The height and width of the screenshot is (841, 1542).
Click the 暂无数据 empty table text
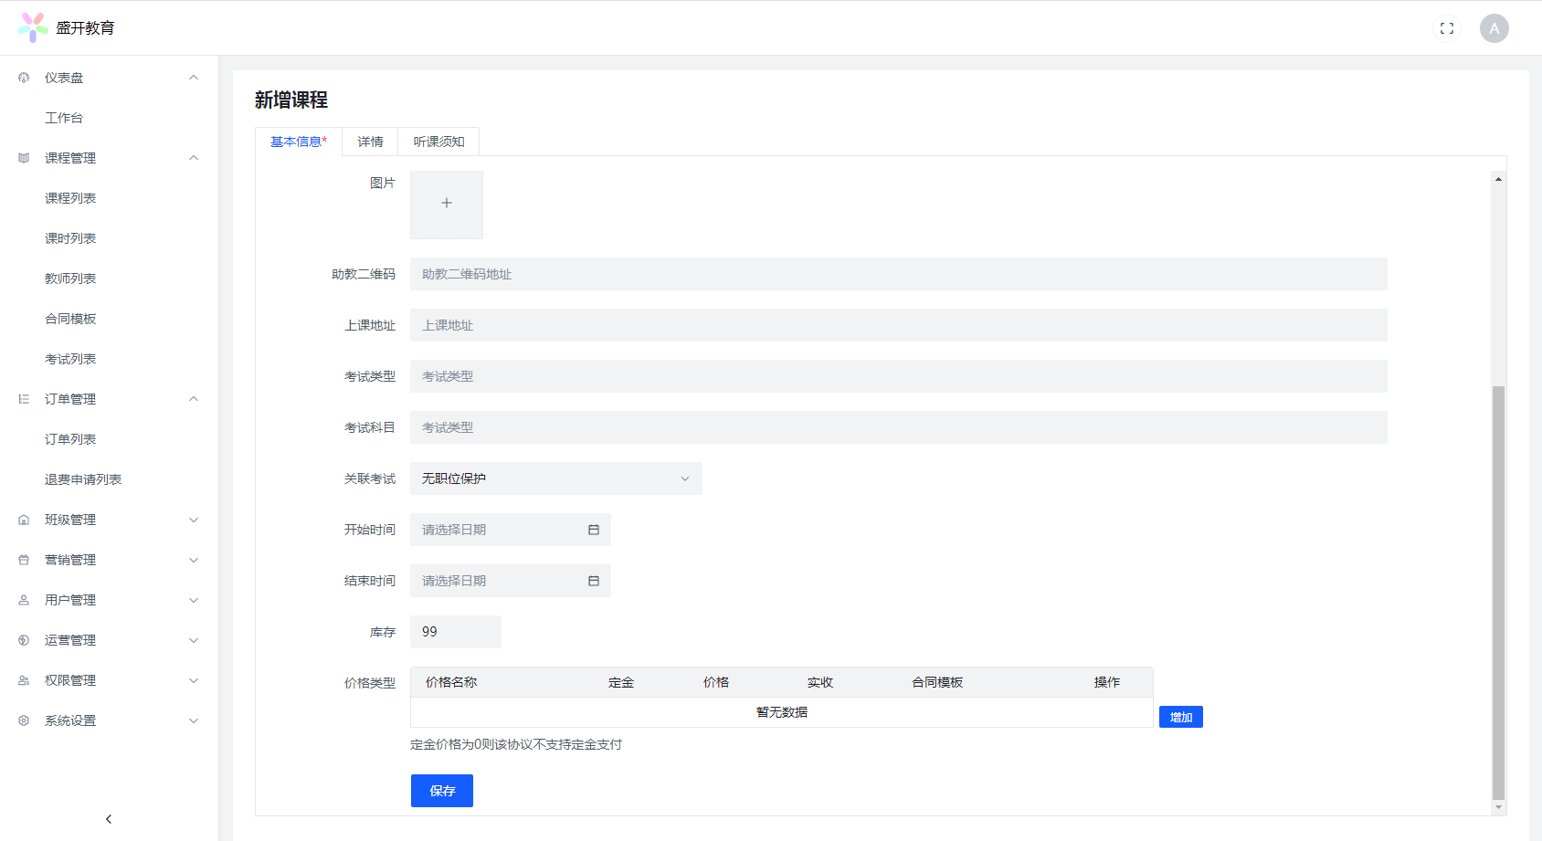coord(782,712)
